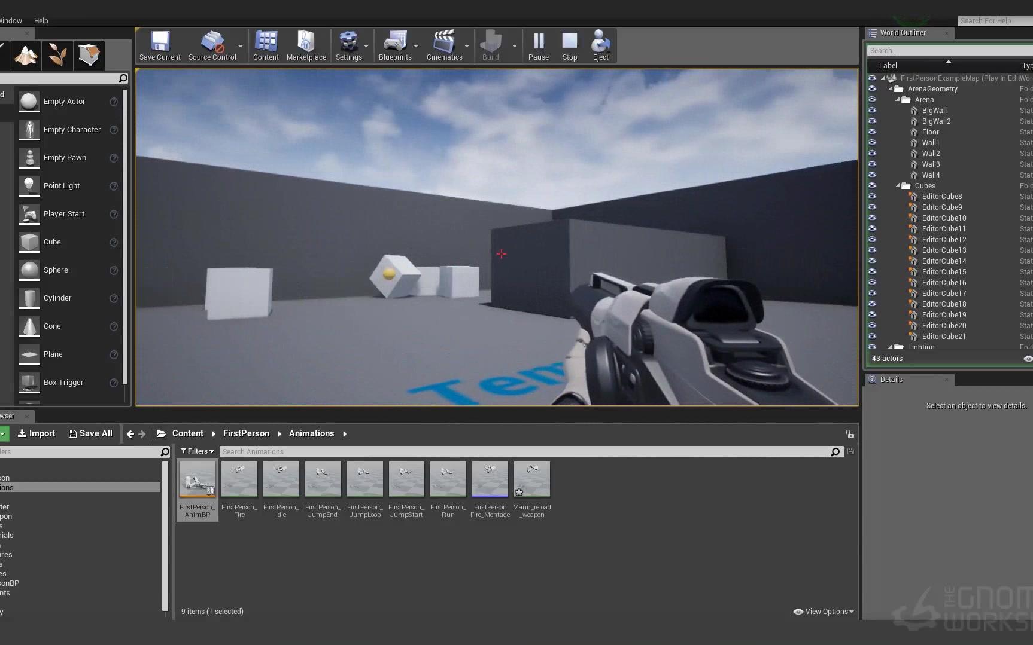Hide the Floor actor via its eye icon

pyautogui.click(x=873, y=132)
